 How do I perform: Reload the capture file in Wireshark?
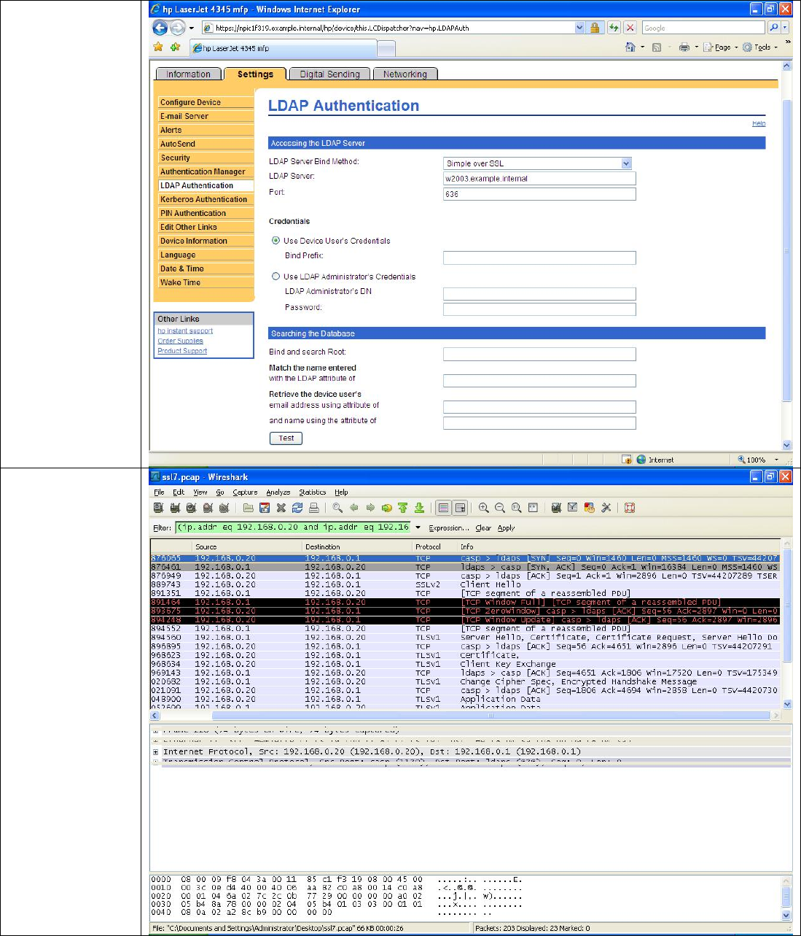(x=297, y=508)
